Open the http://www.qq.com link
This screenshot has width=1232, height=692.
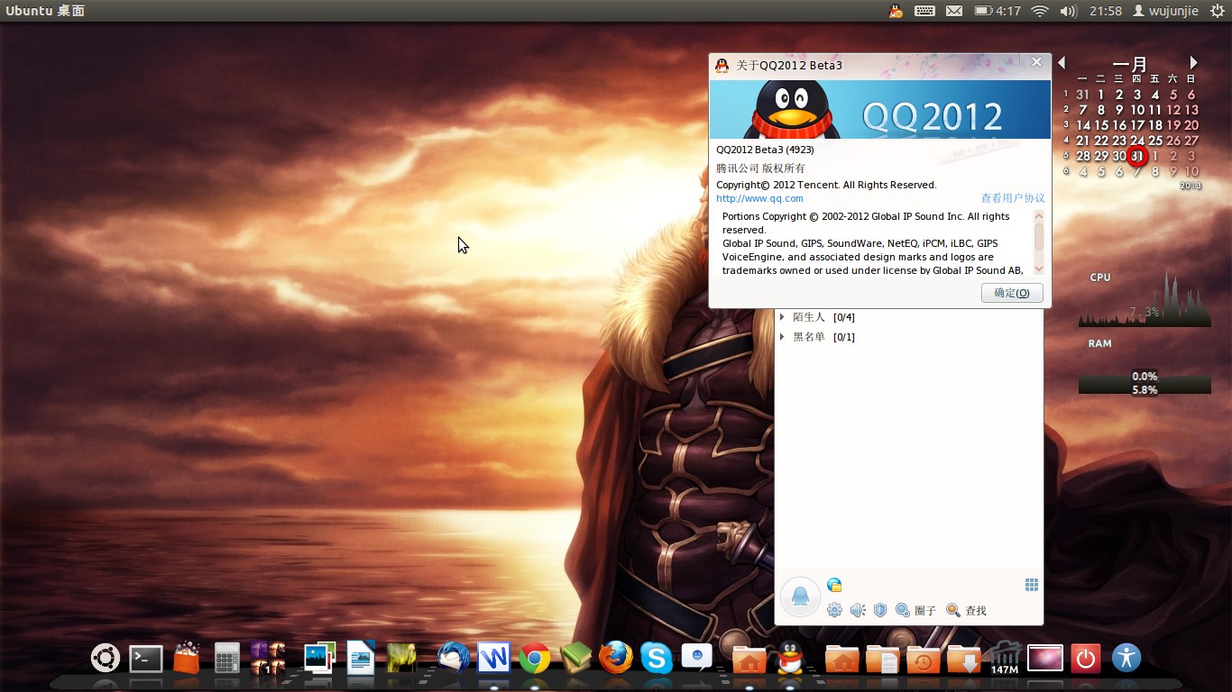tap(759, 198)
